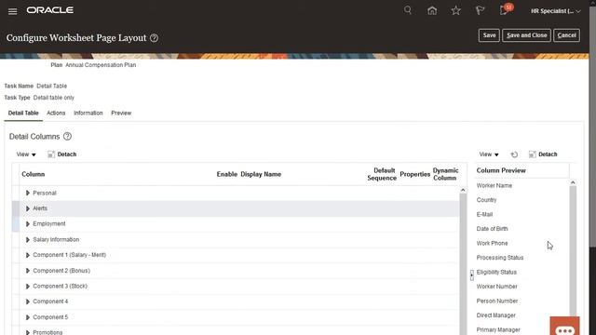Select Eligibility Status in Column Preview
This screenshot has height=335, width=596.
[x=496, y=272]
